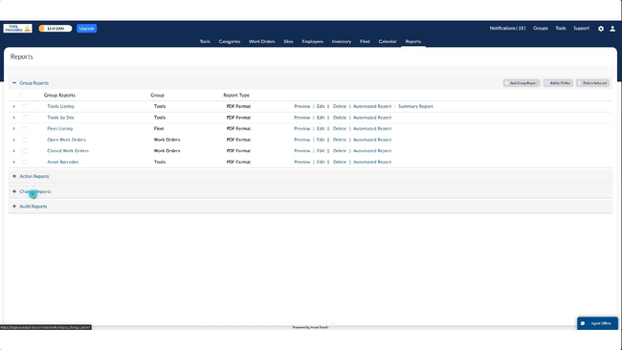Check the Asset Barcodes row checkbox

point(25,162)
